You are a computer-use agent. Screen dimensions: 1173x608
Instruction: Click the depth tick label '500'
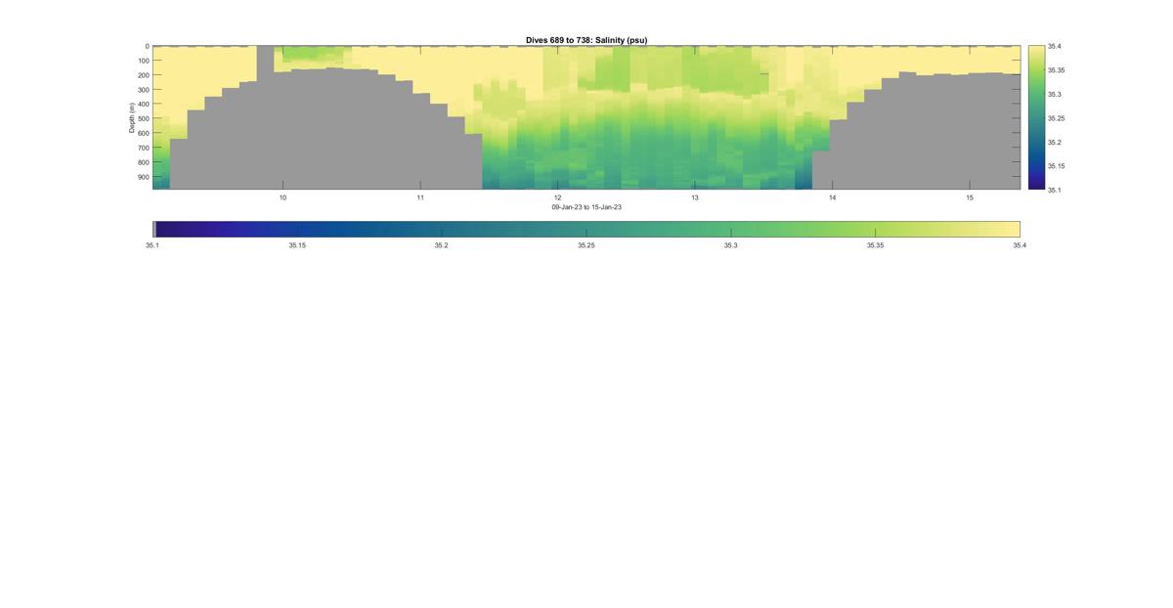click(143, 119)
